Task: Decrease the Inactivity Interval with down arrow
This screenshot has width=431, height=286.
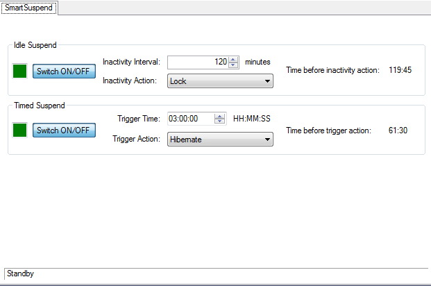Action: tap(233, 65)
